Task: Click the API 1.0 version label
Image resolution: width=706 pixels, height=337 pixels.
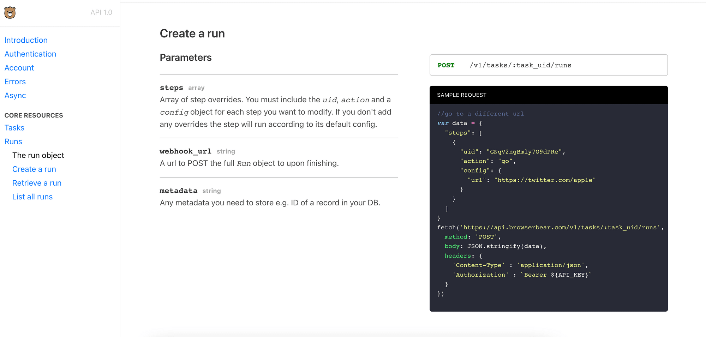Action: [101, 12]
